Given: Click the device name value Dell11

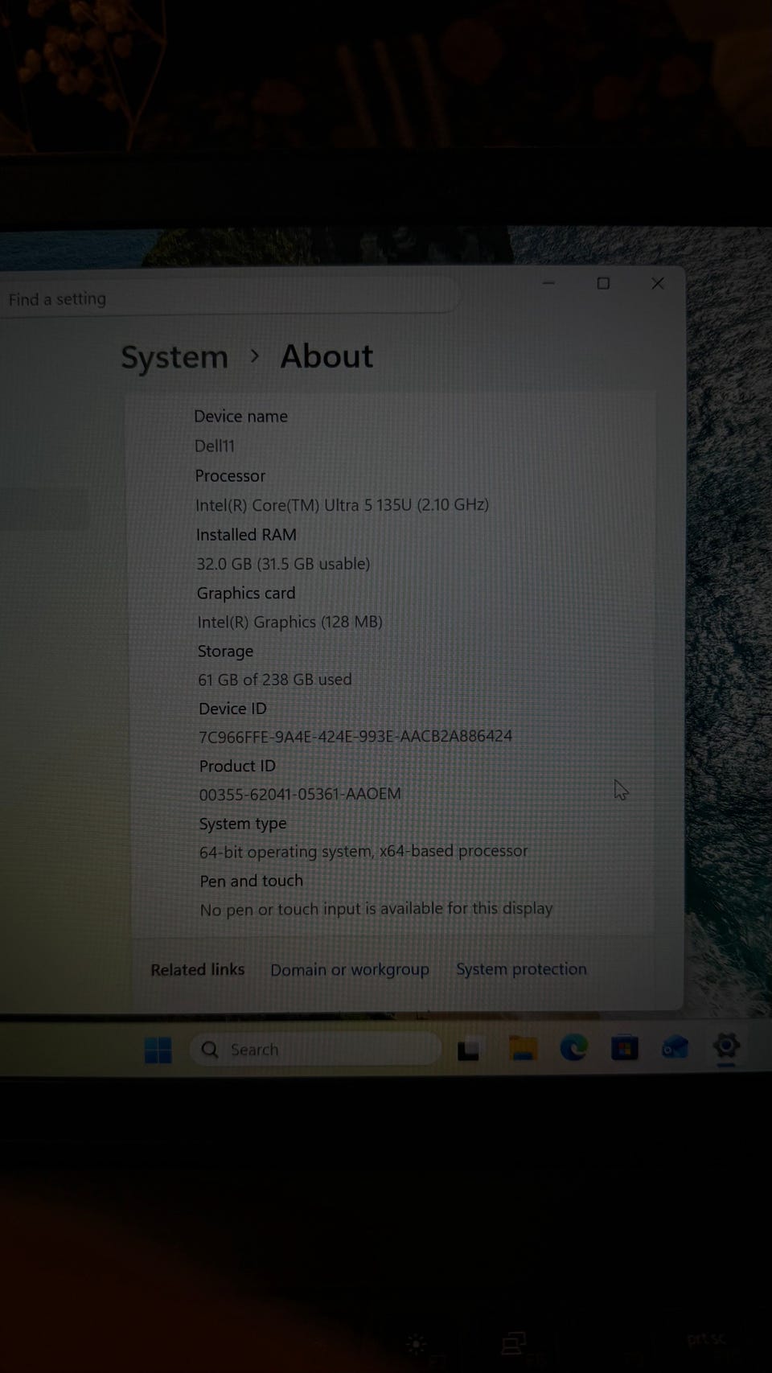Looking at the screenshot, I should point(215,446).
